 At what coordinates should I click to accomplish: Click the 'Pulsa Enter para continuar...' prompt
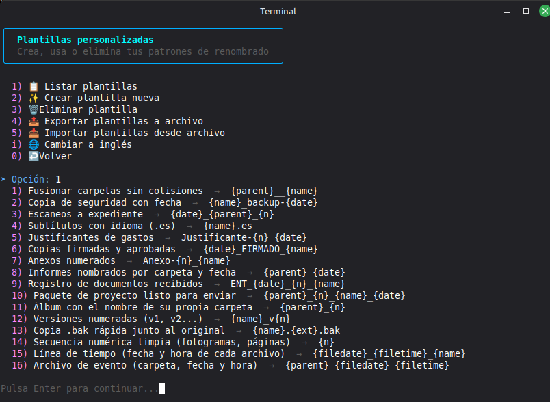coord(79,389)
